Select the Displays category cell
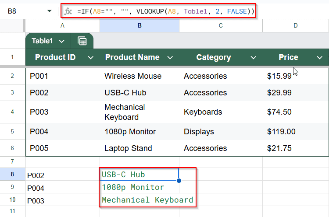The height and width of the screenshot is (217, 329). (x=221, y=131)
